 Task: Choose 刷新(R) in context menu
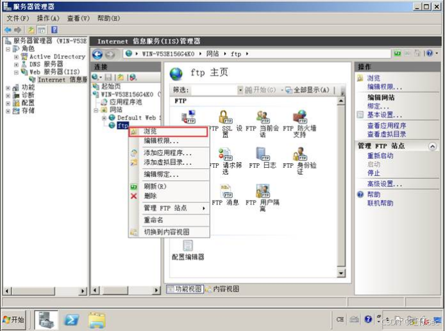169,186
